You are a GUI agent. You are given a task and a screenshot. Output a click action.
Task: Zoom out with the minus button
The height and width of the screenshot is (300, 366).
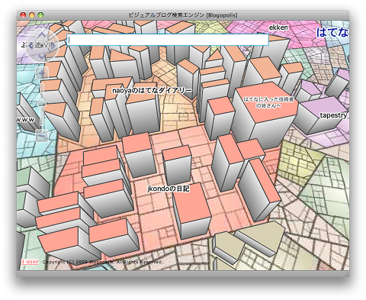coord(42,135)
